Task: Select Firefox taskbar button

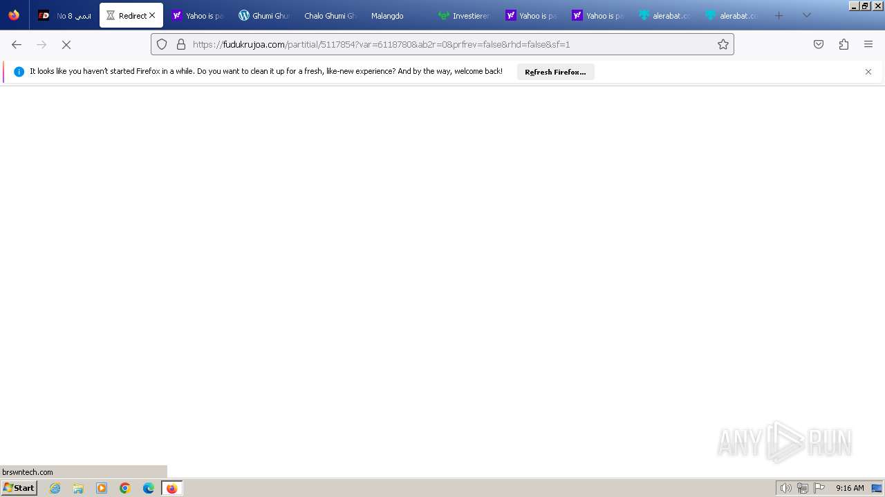Action: [171, 488]
